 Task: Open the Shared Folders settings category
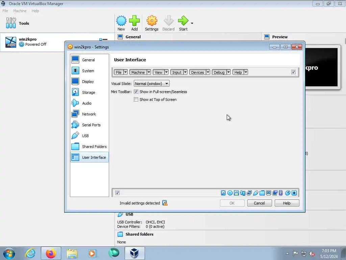coord(89,146)
